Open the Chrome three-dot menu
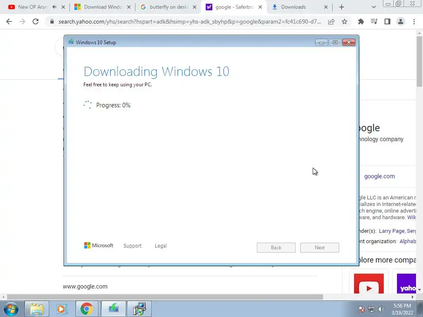423x317 pixels. tap(414, 21)
